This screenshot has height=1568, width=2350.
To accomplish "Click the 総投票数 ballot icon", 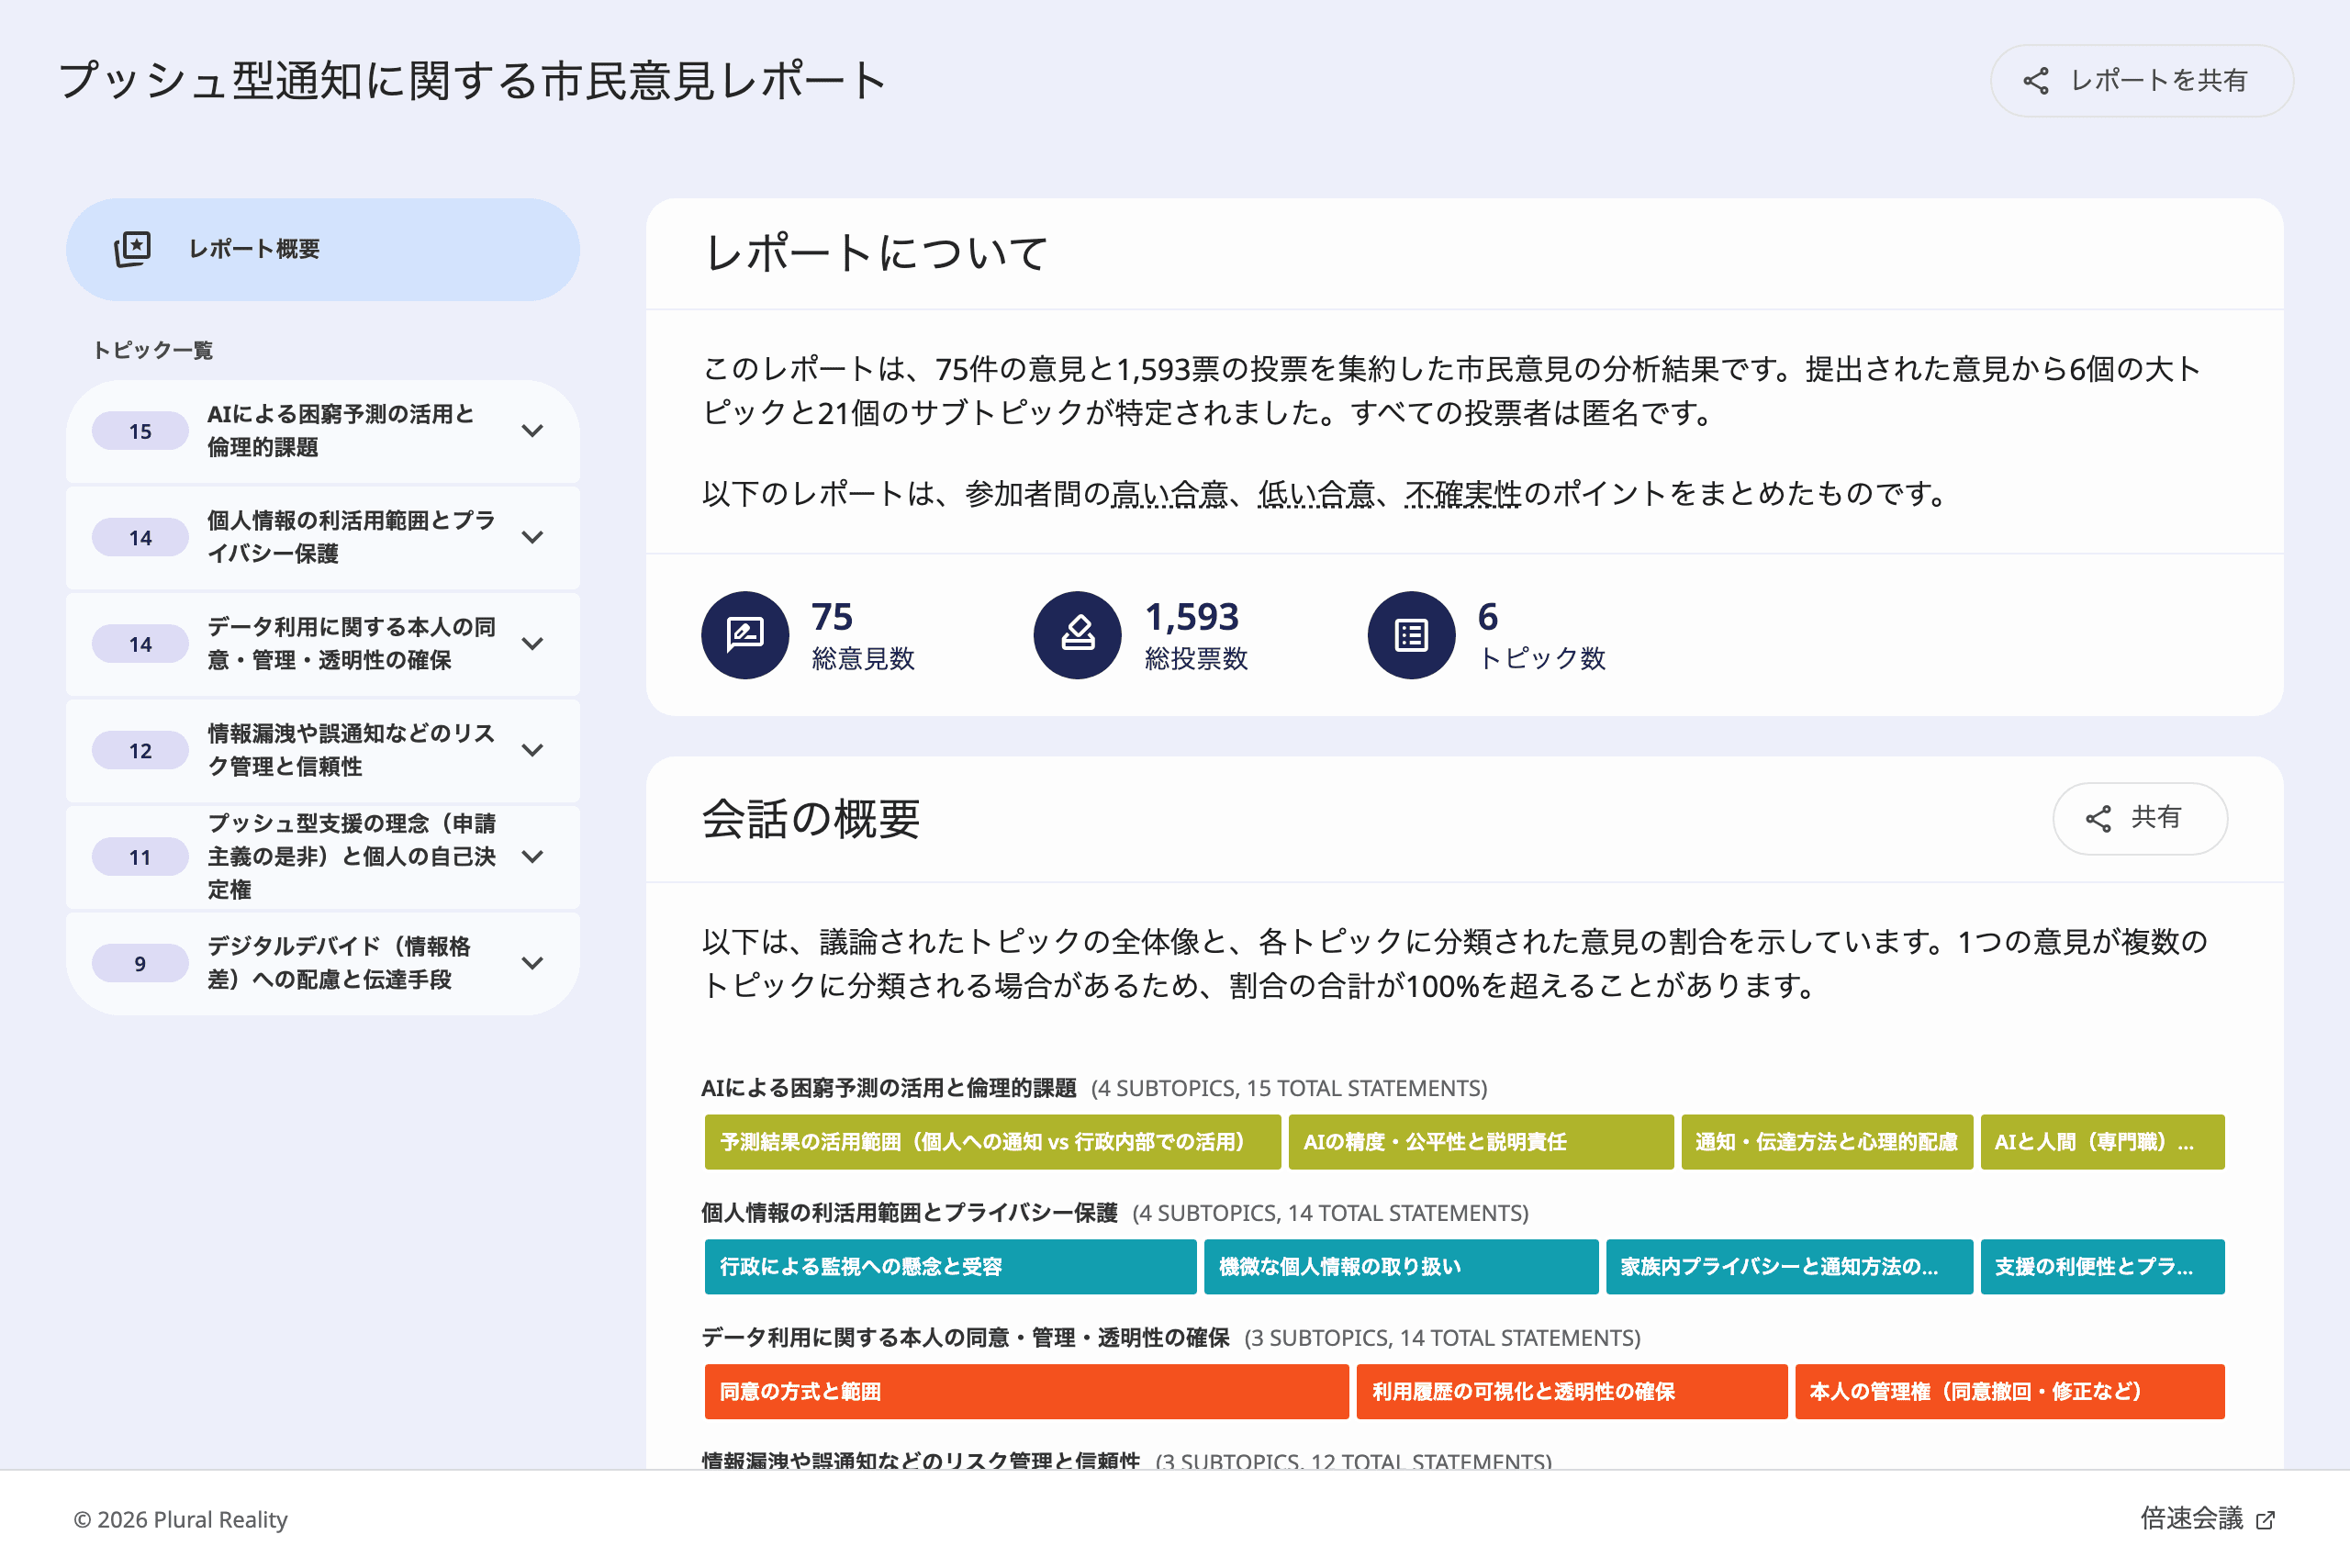I will [x=1077, y=635].
